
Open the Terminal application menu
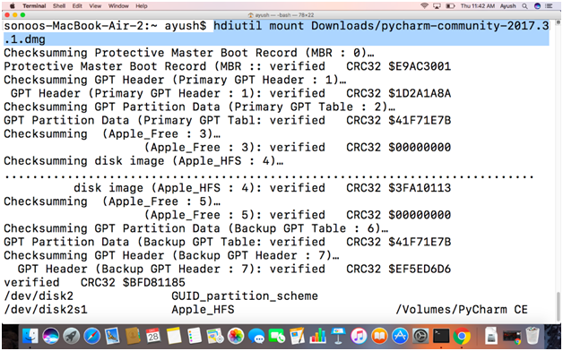(x=34, y=5)
